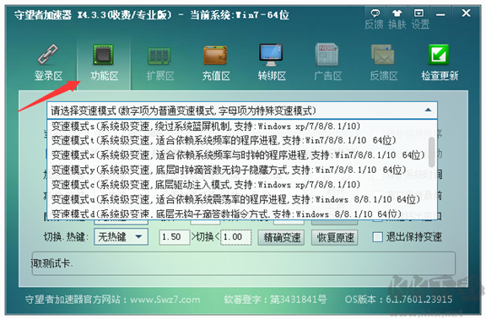
Task: Select 变速模式d option
Action: click(238, 214)
